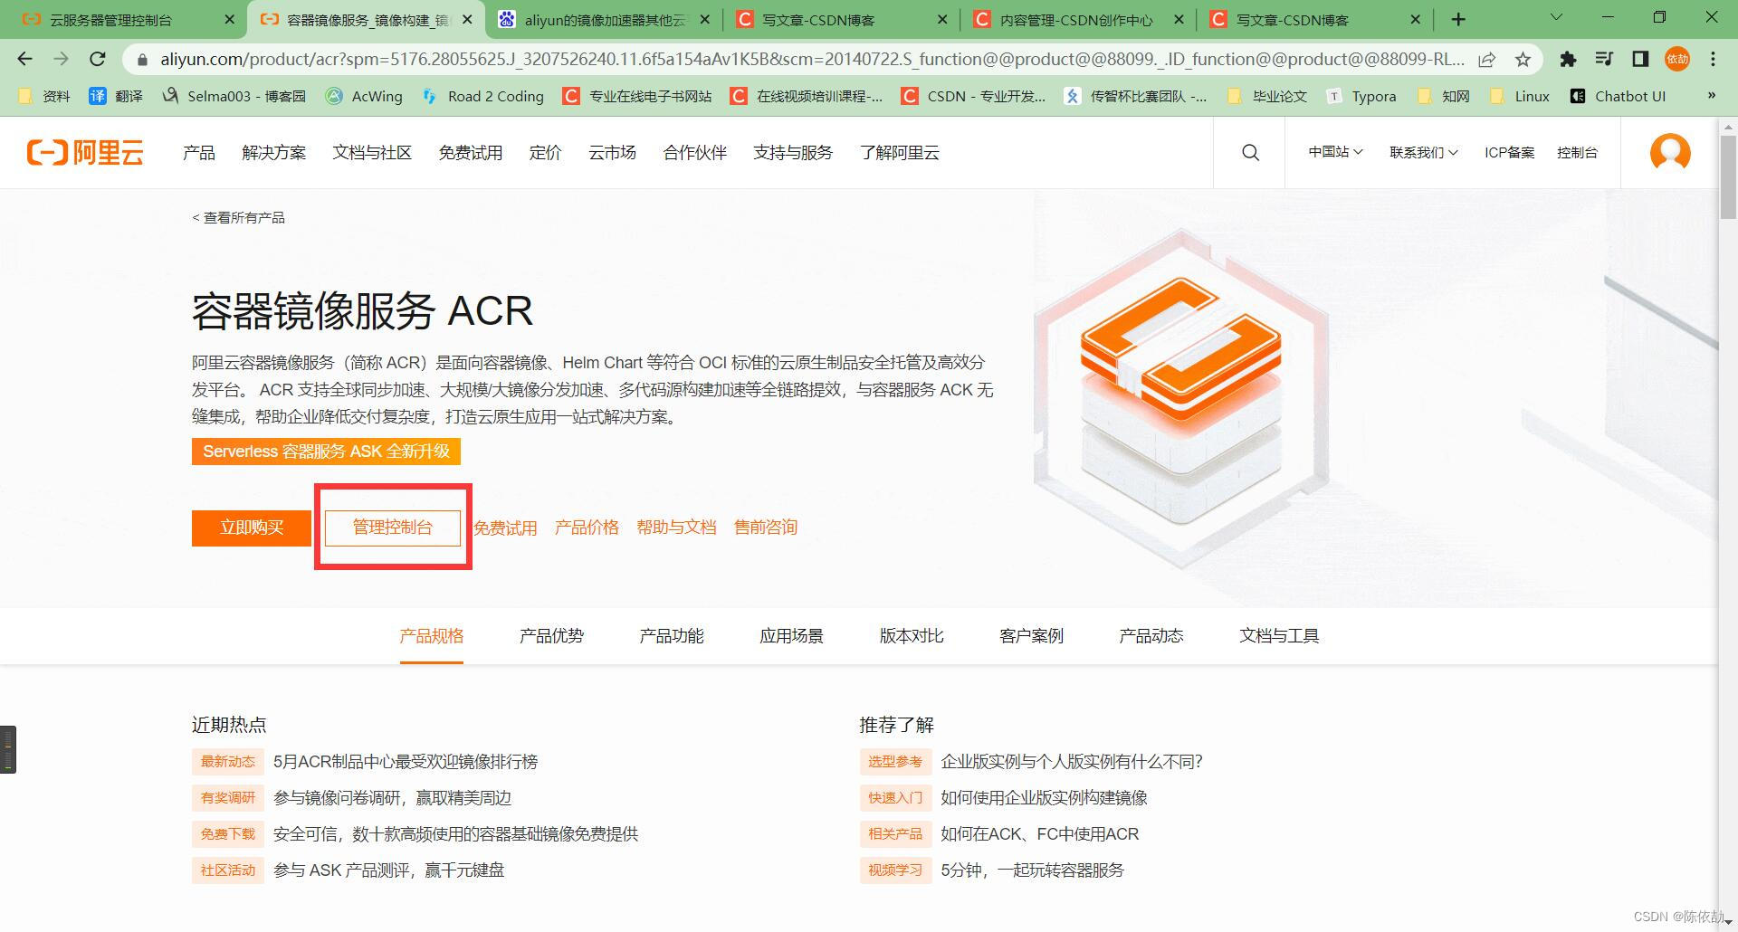1738x932 pixels.
Task: Reload the current page
Action: click(x=98, y=59)
